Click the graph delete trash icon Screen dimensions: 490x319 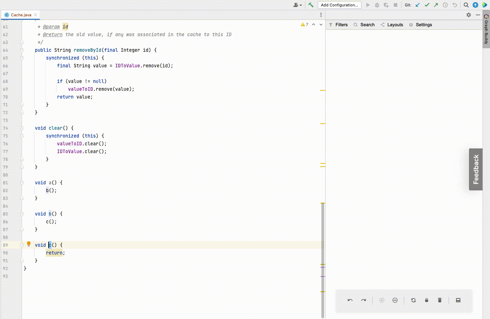click(440, 300)
